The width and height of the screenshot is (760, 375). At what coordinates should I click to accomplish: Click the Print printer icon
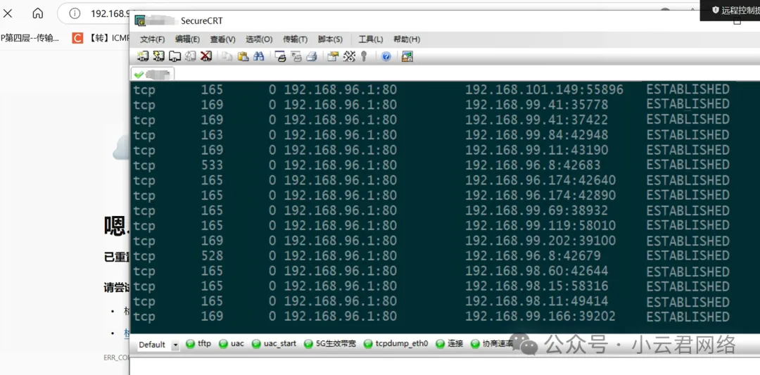[x=280, y=56]
